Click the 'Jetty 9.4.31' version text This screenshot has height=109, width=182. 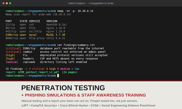(56, 38)
